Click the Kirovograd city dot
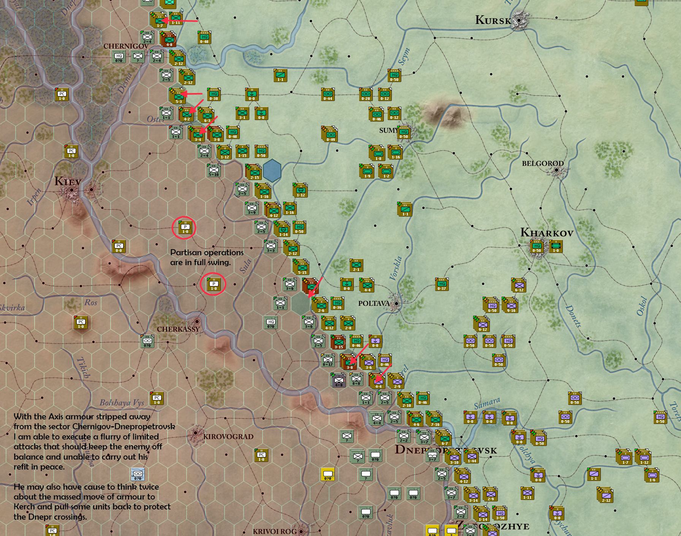Screen dimensions: 681x536 pyautogui.click(x=196, y=433)
